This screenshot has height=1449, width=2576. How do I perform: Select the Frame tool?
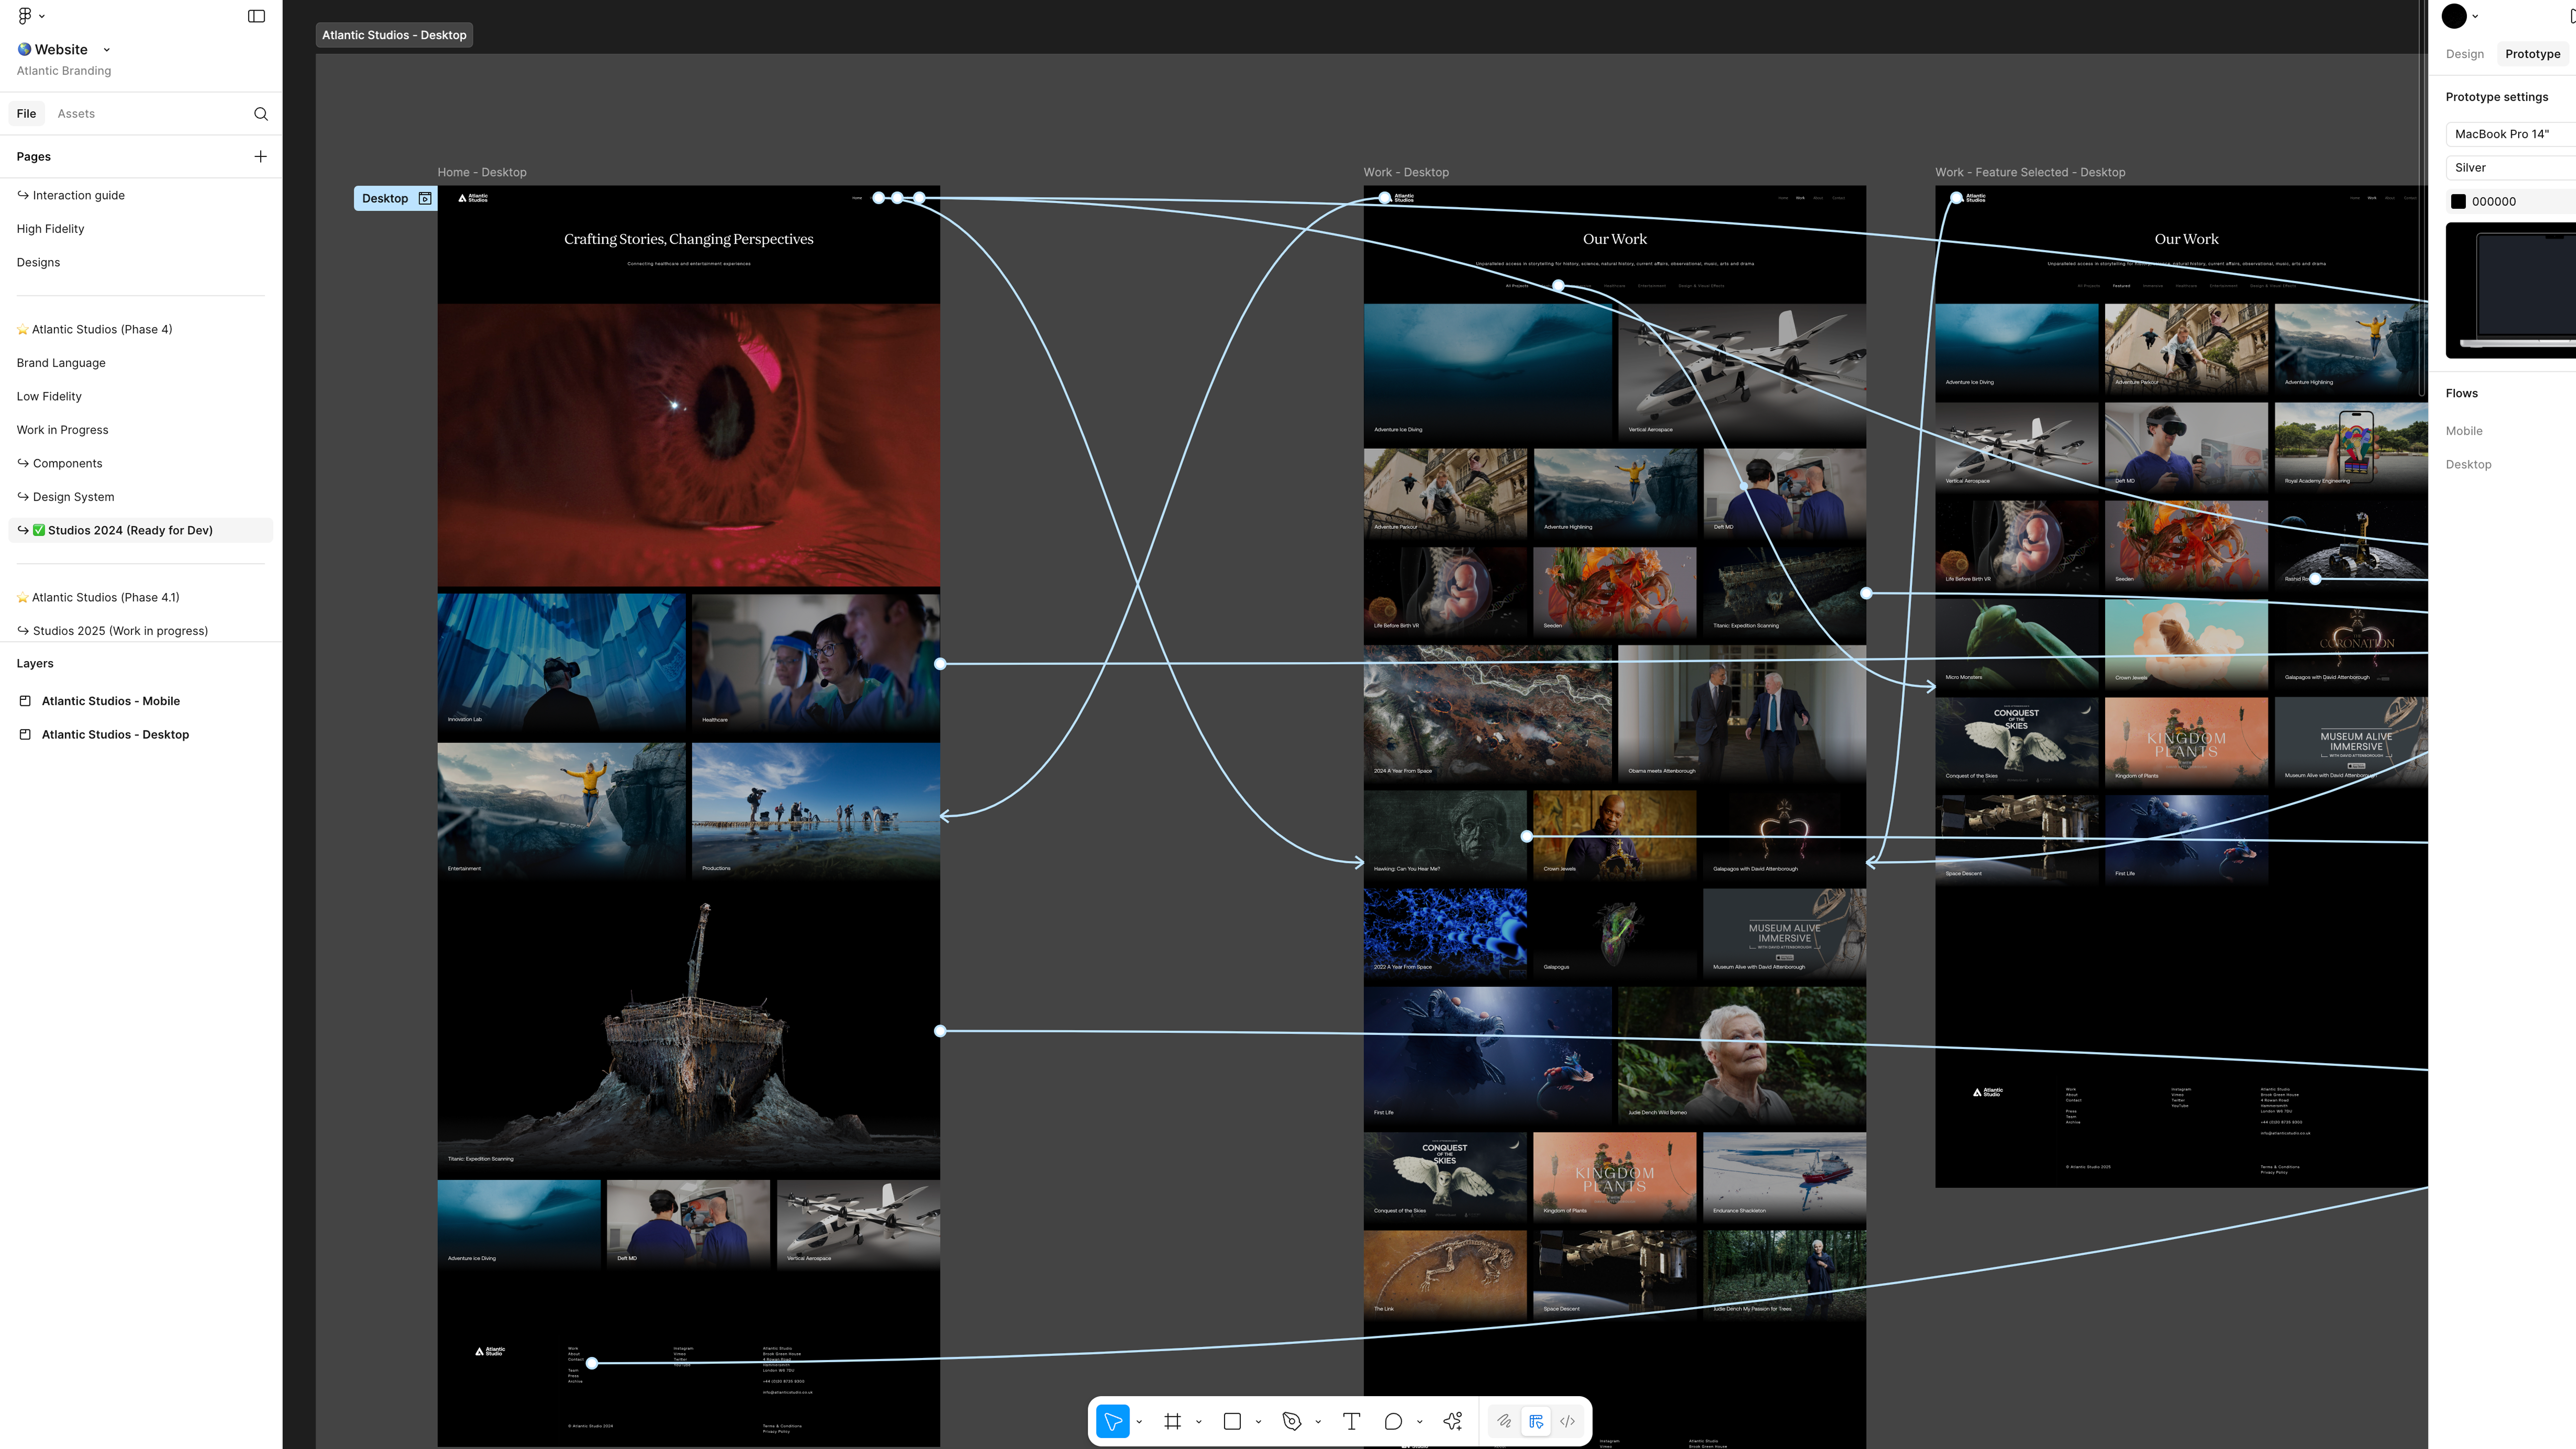click(x=1172, y=1421)
